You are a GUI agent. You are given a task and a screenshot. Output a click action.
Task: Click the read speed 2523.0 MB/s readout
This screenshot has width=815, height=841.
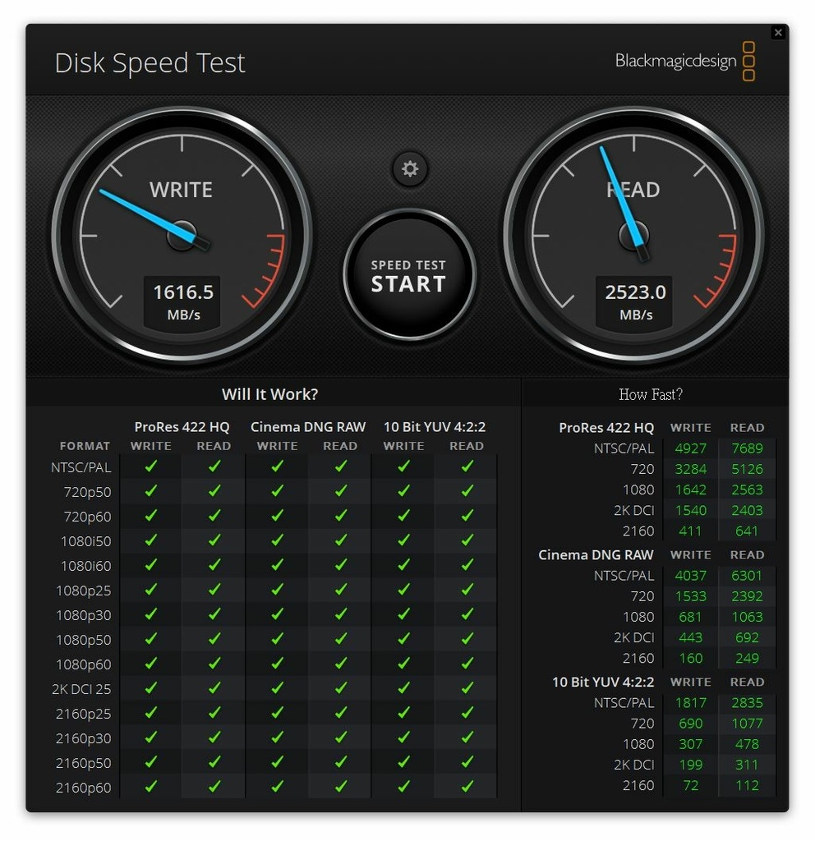coord(635,302)
